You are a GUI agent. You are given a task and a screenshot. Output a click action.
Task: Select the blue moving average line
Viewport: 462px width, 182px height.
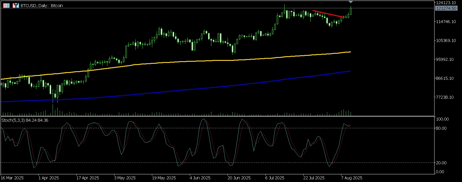pos(207,88)
